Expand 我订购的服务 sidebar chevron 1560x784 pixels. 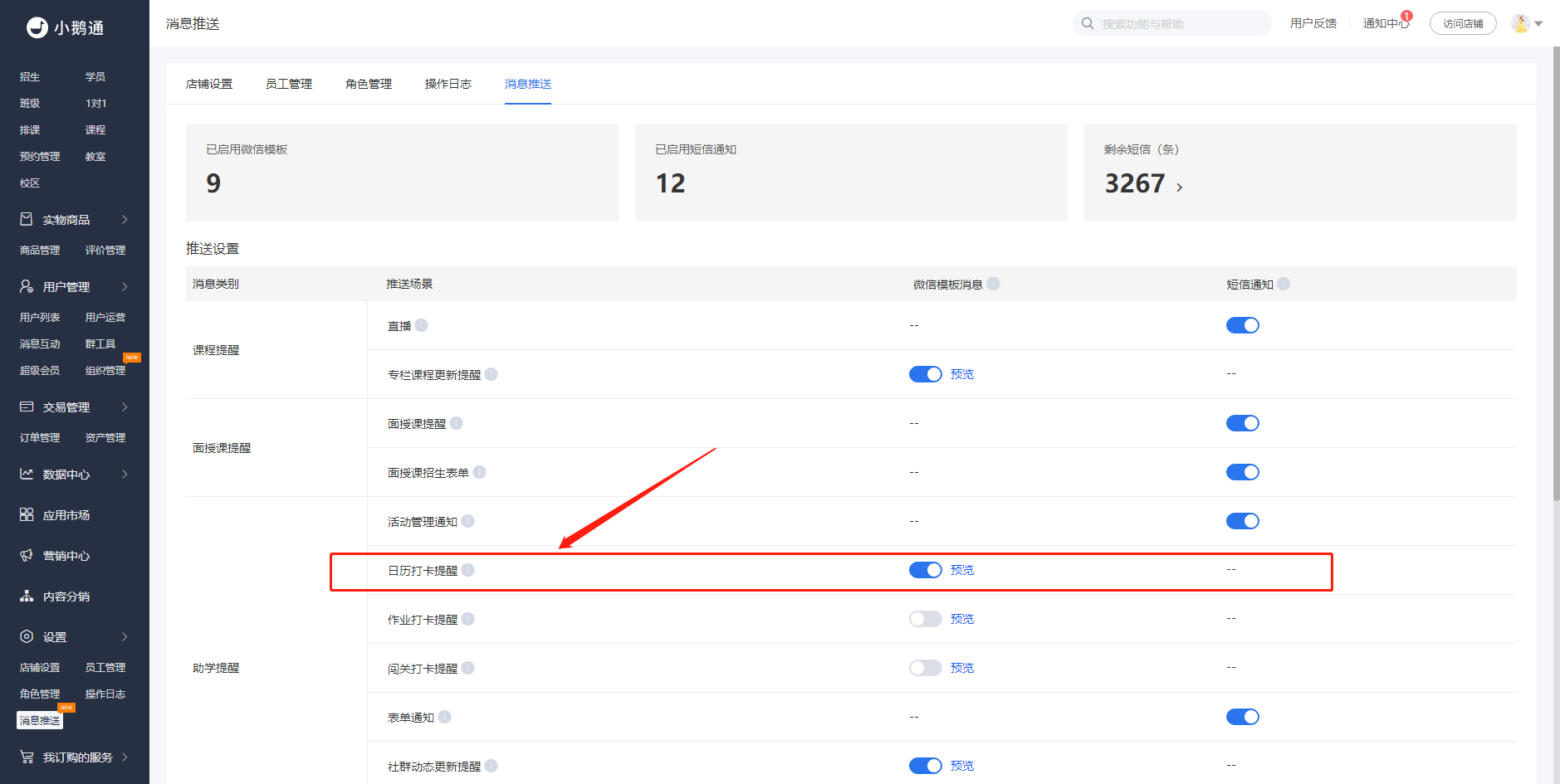[125, 757]
